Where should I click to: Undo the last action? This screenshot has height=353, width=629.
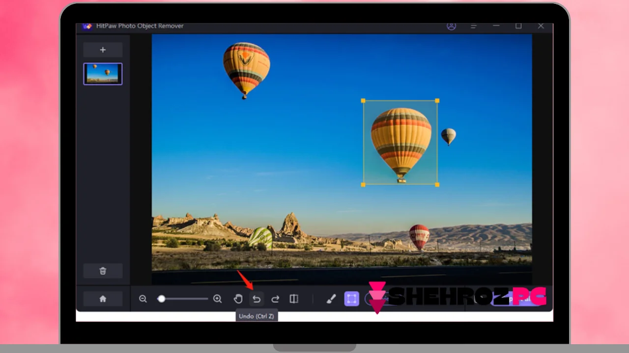pos(257,299)
